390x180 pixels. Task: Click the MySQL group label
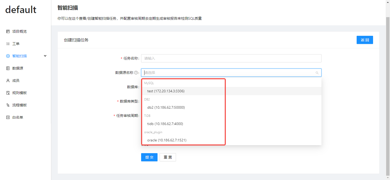click(x=149, y=83)
